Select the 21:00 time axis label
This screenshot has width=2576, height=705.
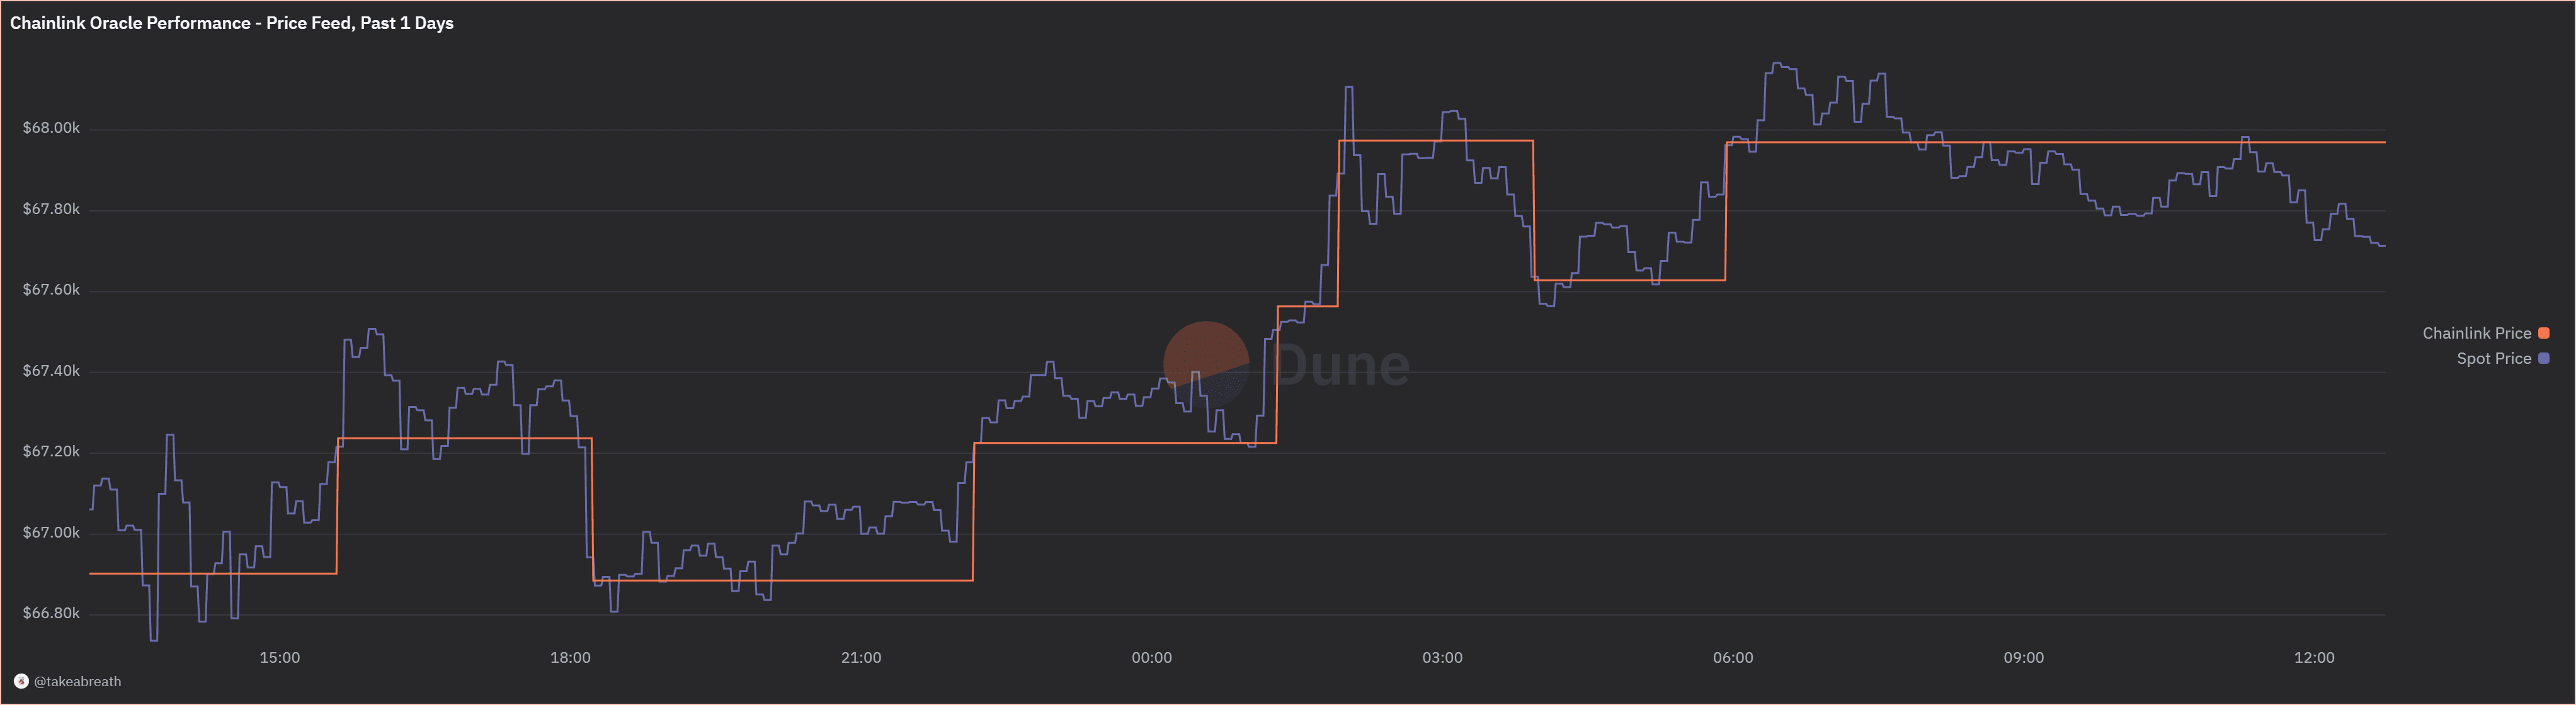[861, 657]
